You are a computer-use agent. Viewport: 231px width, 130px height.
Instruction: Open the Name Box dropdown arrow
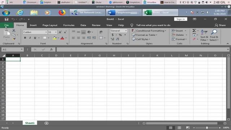click(x=22, y=49)
